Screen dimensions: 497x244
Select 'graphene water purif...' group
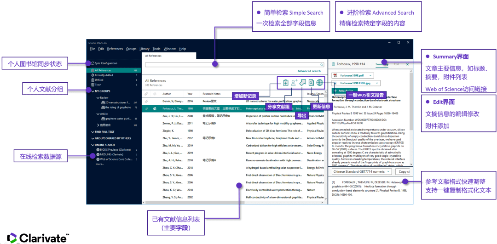[x=118, y=119]
